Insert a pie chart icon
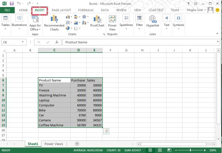This screenshot has width=222, height=153. coord(68,28)
